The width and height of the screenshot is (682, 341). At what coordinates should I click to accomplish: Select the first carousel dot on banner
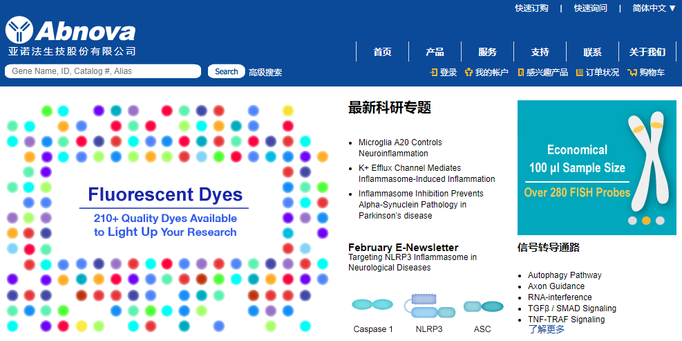tap(632, 221)
